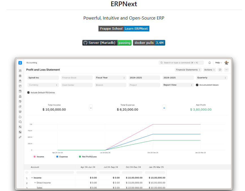245x191 pixels.
Task: Click the second 2024-2025 year field
Action: [178, 78]
